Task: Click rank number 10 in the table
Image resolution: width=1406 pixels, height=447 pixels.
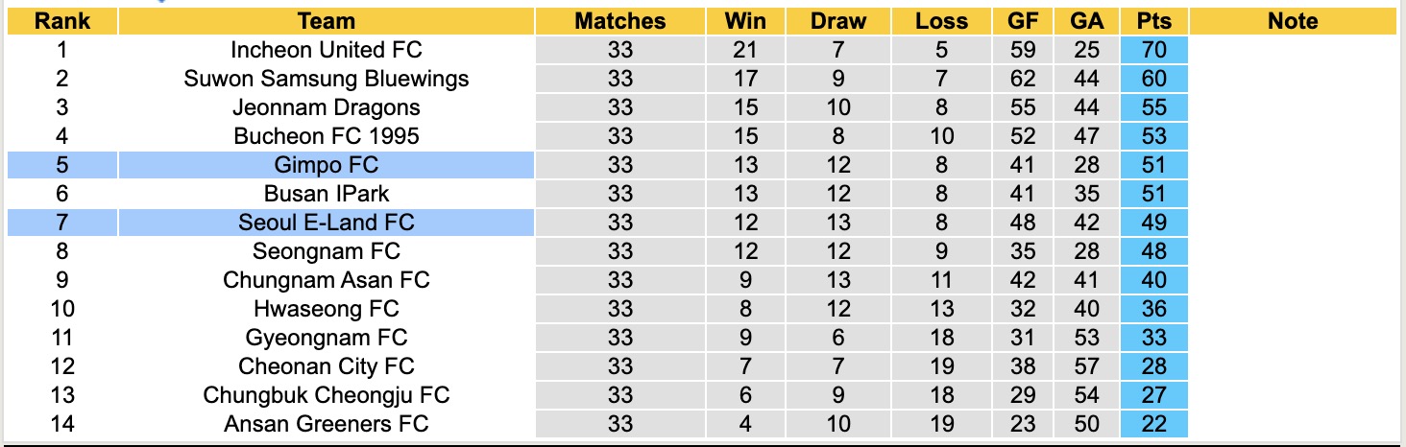Action: click(61, 309)
